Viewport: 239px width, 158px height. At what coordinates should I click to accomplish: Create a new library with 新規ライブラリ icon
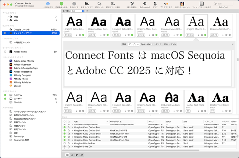[x=87, y=4]
